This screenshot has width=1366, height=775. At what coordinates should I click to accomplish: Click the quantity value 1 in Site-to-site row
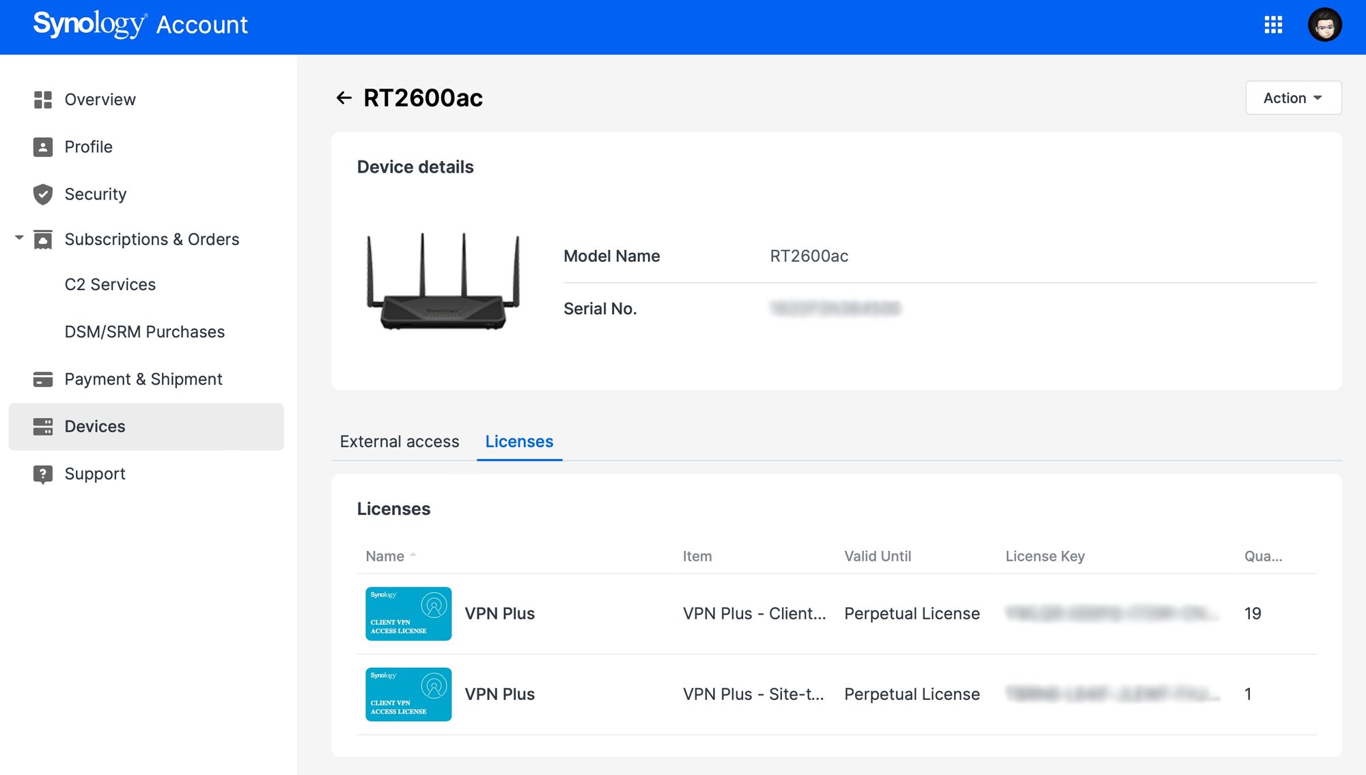pos(1248,694)
